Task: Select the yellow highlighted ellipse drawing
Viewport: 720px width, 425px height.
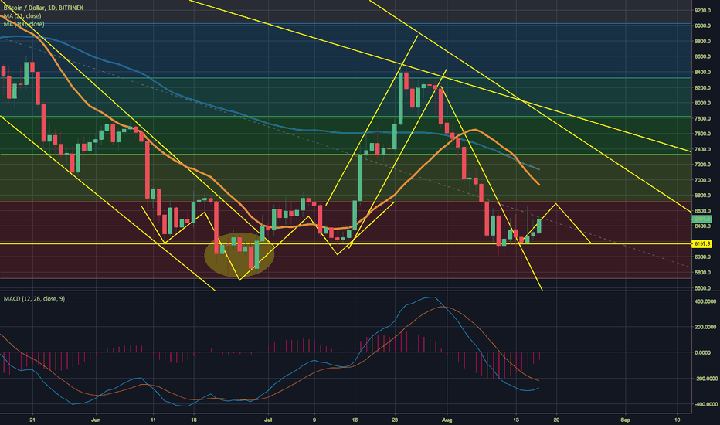Action: point(239,255)
